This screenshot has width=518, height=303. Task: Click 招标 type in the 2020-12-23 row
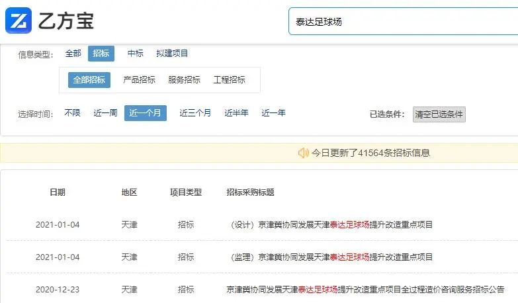point(186,290)
